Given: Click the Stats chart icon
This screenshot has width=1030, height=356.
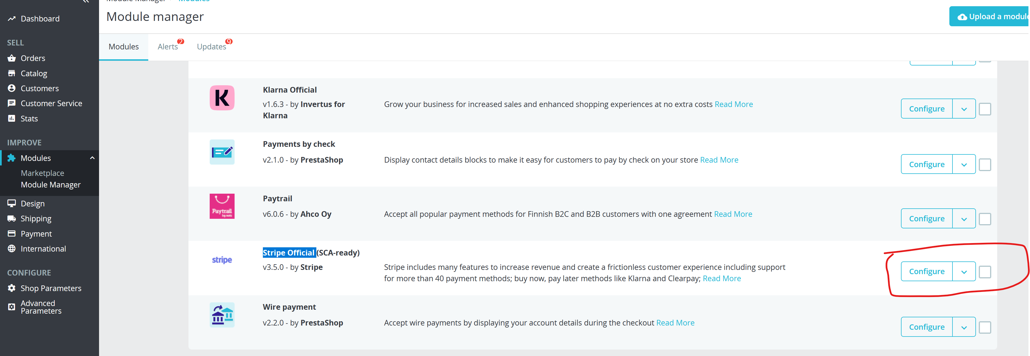Looking at the screenshot, I should 12,119.
